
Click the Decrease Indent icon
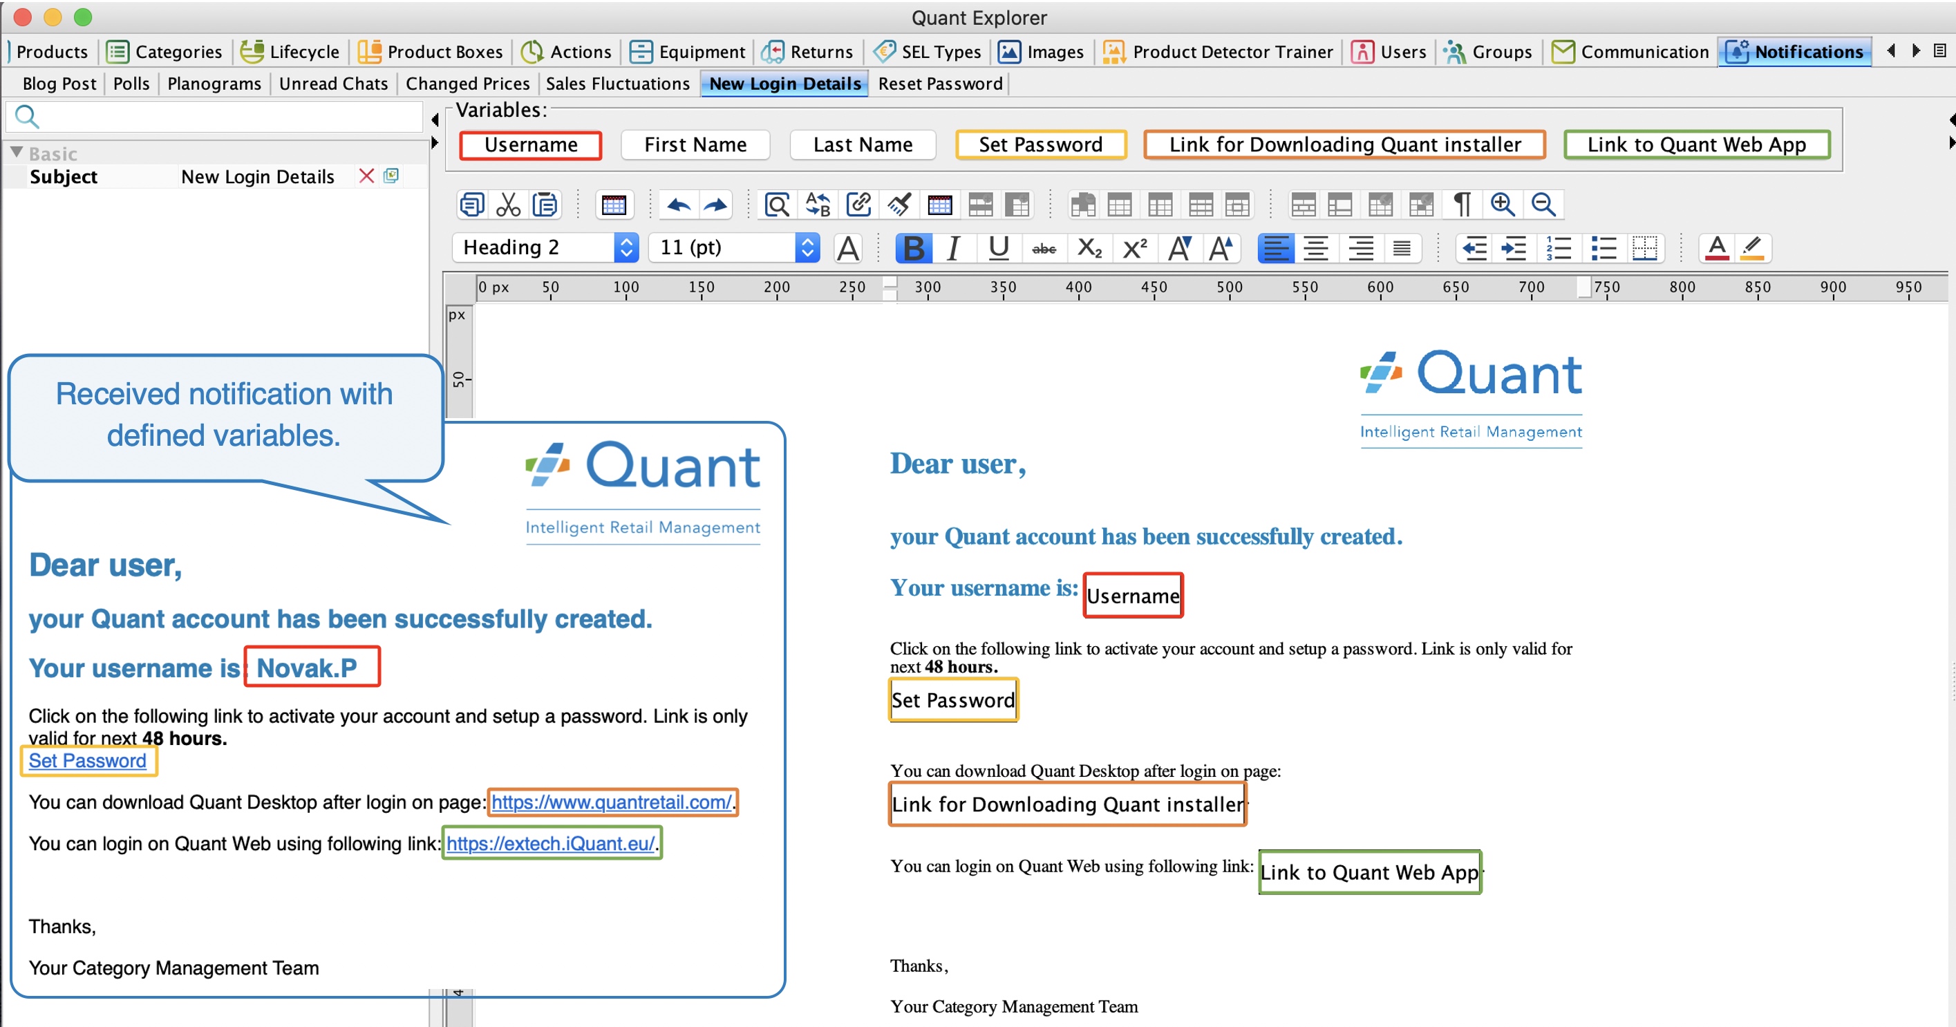click(1474, 247)
